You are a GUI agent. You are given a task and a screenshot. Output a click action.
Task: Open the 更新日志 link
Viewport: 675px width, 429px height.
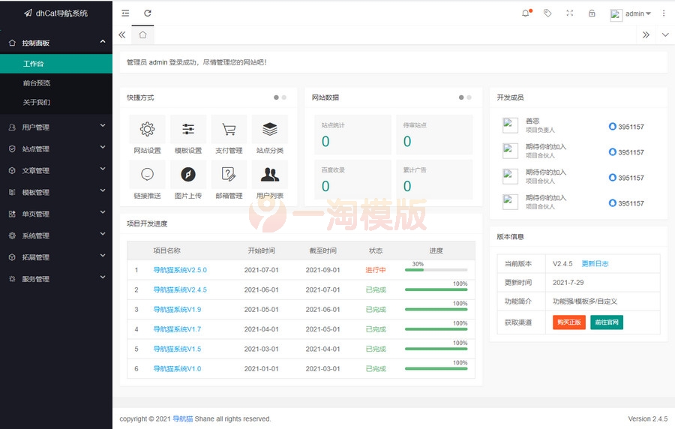coord(595,264)
